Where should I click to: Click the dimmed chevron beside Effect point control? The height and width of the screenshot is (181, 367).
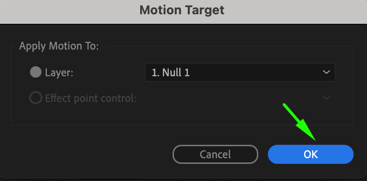(x=326, y=98)
